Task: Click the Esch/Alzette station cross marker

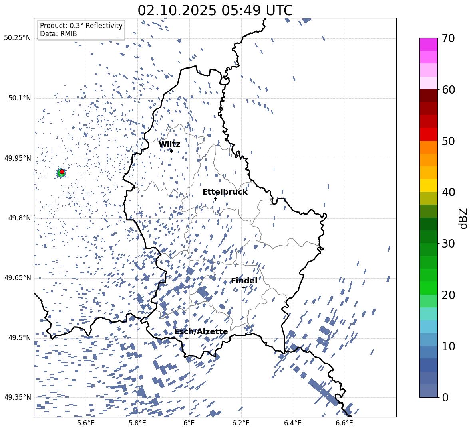Action: tap(187, 338)
